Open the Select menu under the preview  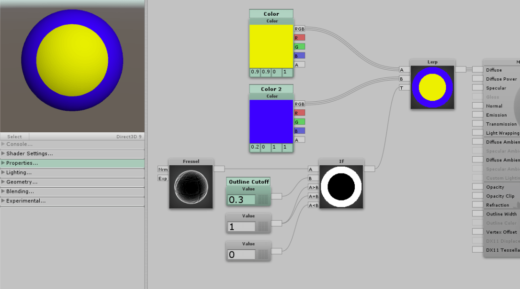point(14,136)
